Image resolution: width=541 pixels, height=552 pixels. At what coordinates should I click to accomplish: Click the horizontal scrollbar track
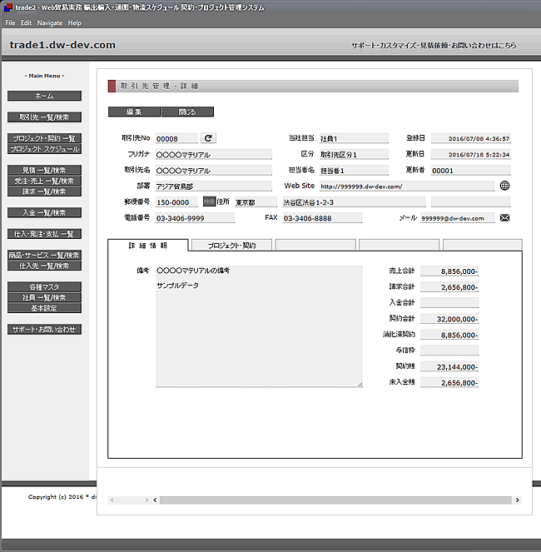335,500
